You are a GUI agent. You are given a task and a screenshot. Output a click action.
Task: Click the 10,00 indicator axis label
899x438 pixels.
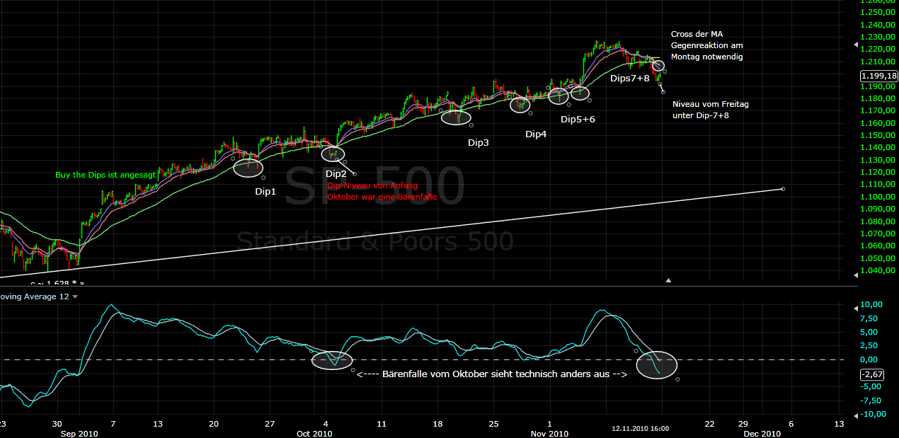(871, 304)
